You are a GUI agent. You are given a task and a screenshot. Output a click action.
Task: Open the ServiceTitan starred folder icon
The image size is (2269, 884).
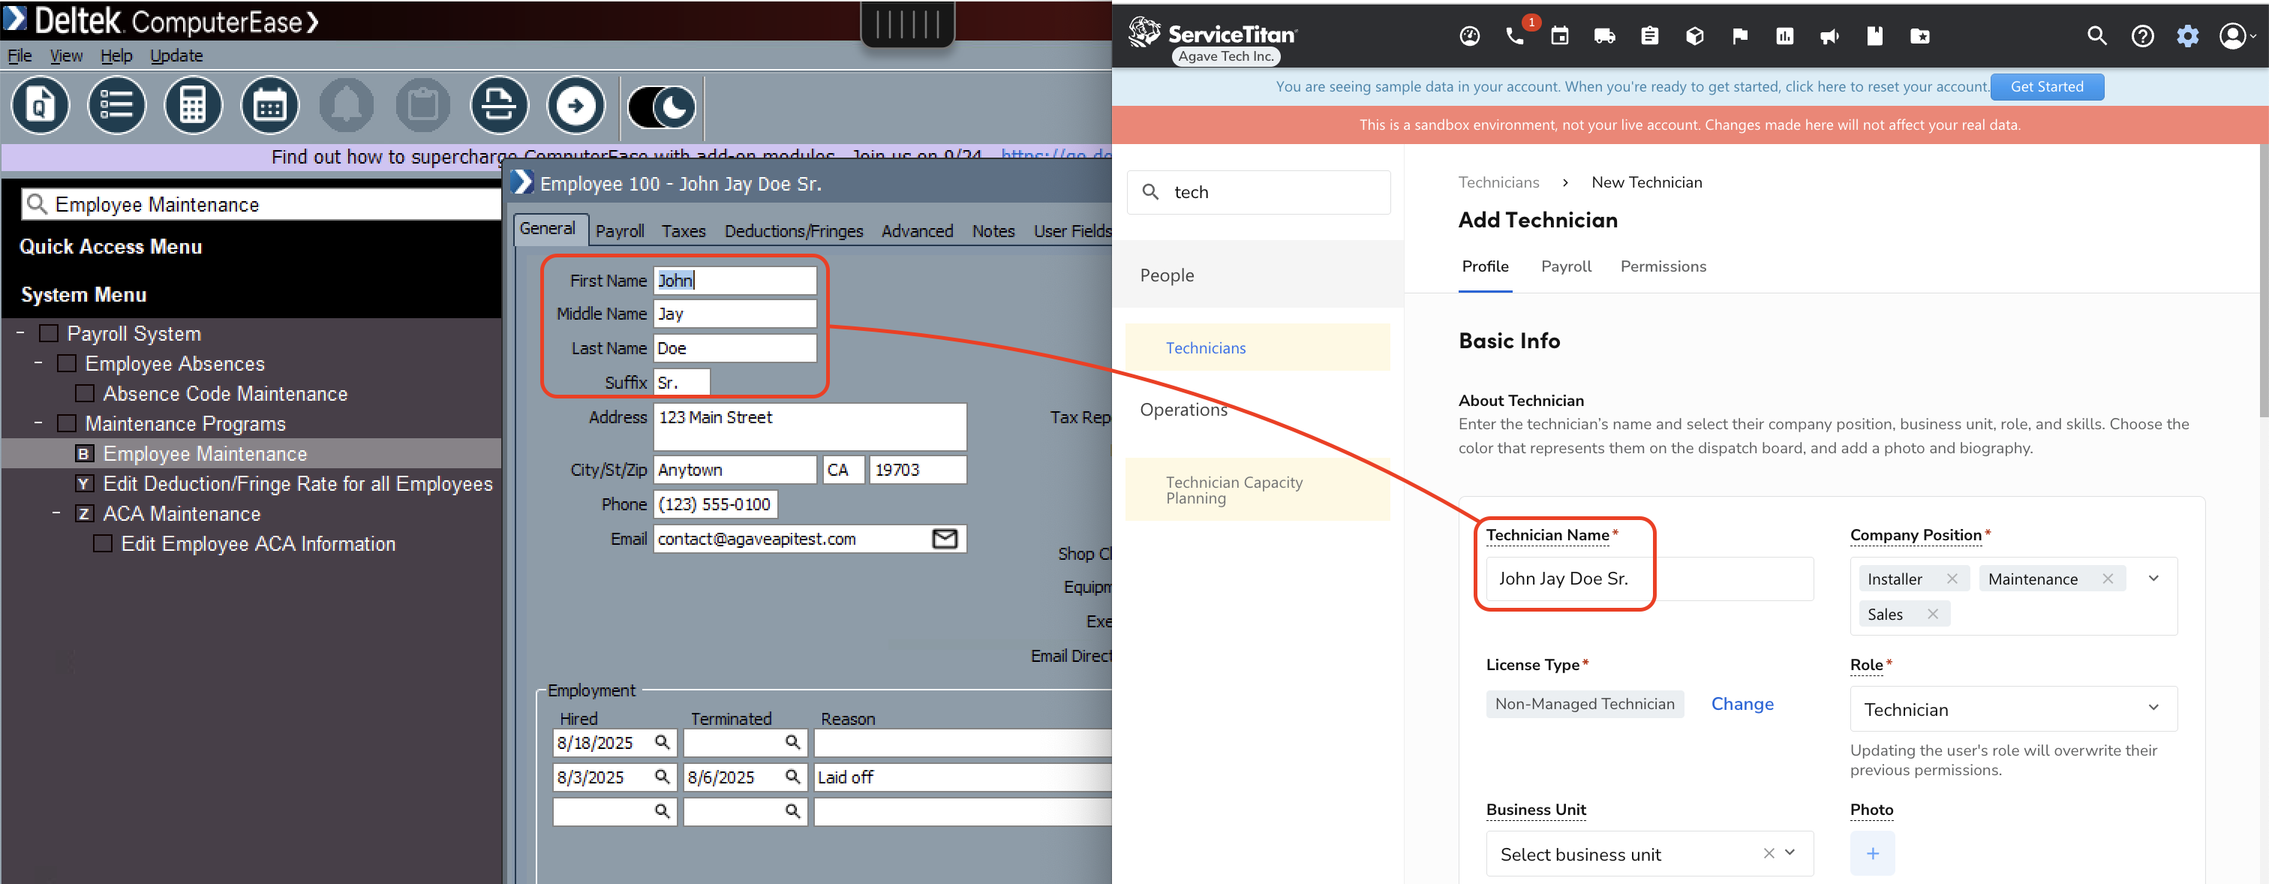(x=1919, y=36)
